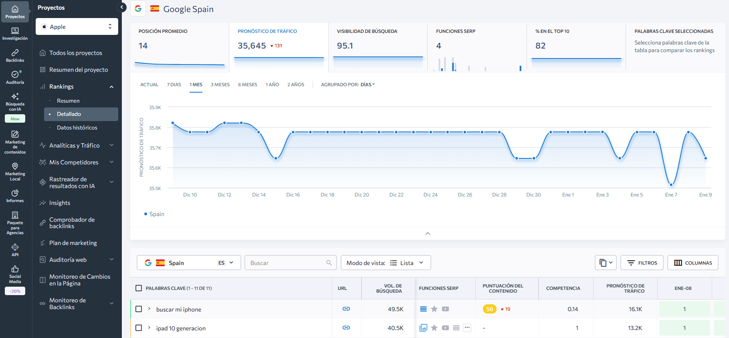Open the Apple project selector dropdown

coord(77,26)
